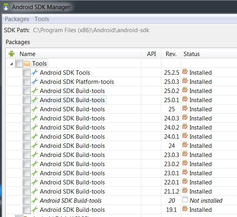Click the Installed text for rev 24
Image resolution: width=237 pixels, height=217 pixels.
coord(201,146)
